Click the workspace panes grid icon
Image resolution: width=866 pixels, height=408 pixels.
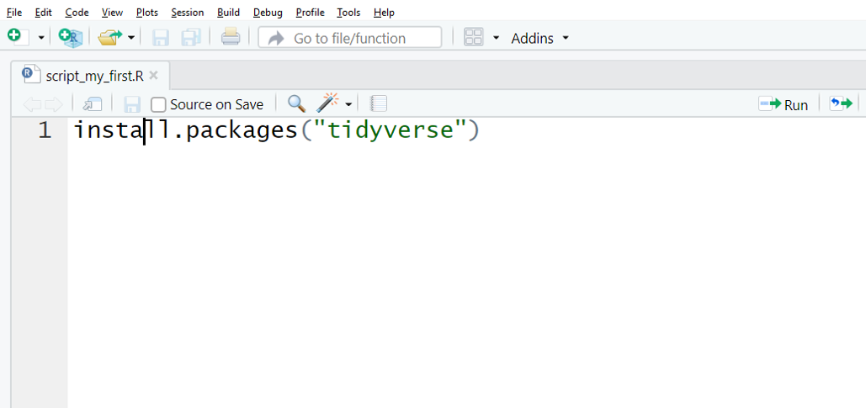[474, 37]
